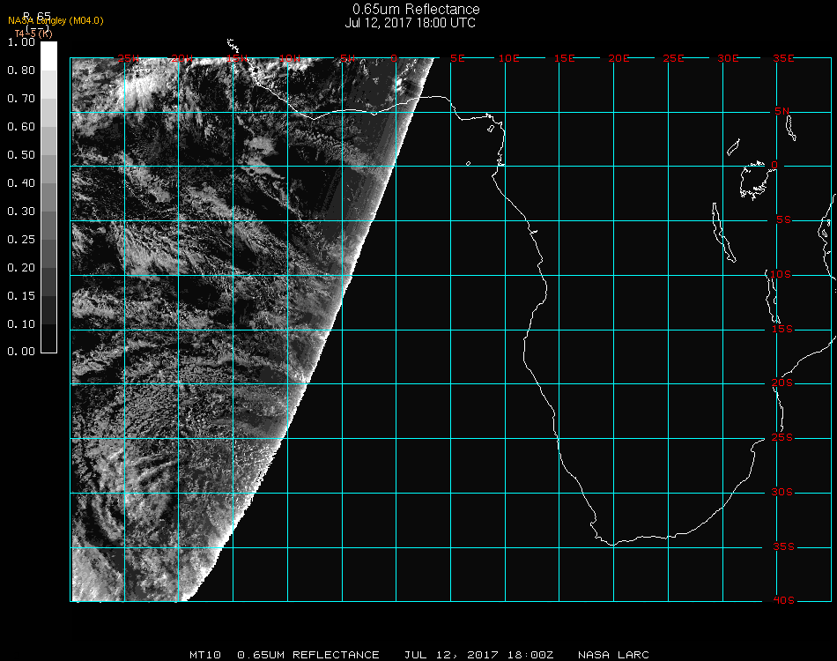Click the '0.65um Reflectance' title text

coord(416,9)
